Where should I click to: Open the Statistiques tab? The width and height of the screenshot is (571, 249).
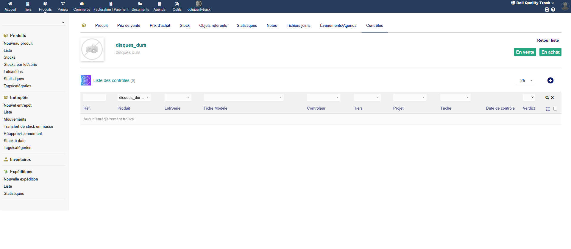click(x=247, y=26)
